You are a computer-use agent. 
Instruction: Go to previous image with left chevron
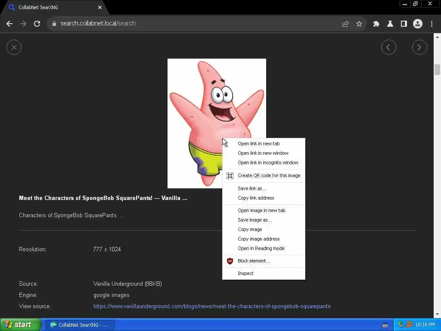tap(388, 47)
